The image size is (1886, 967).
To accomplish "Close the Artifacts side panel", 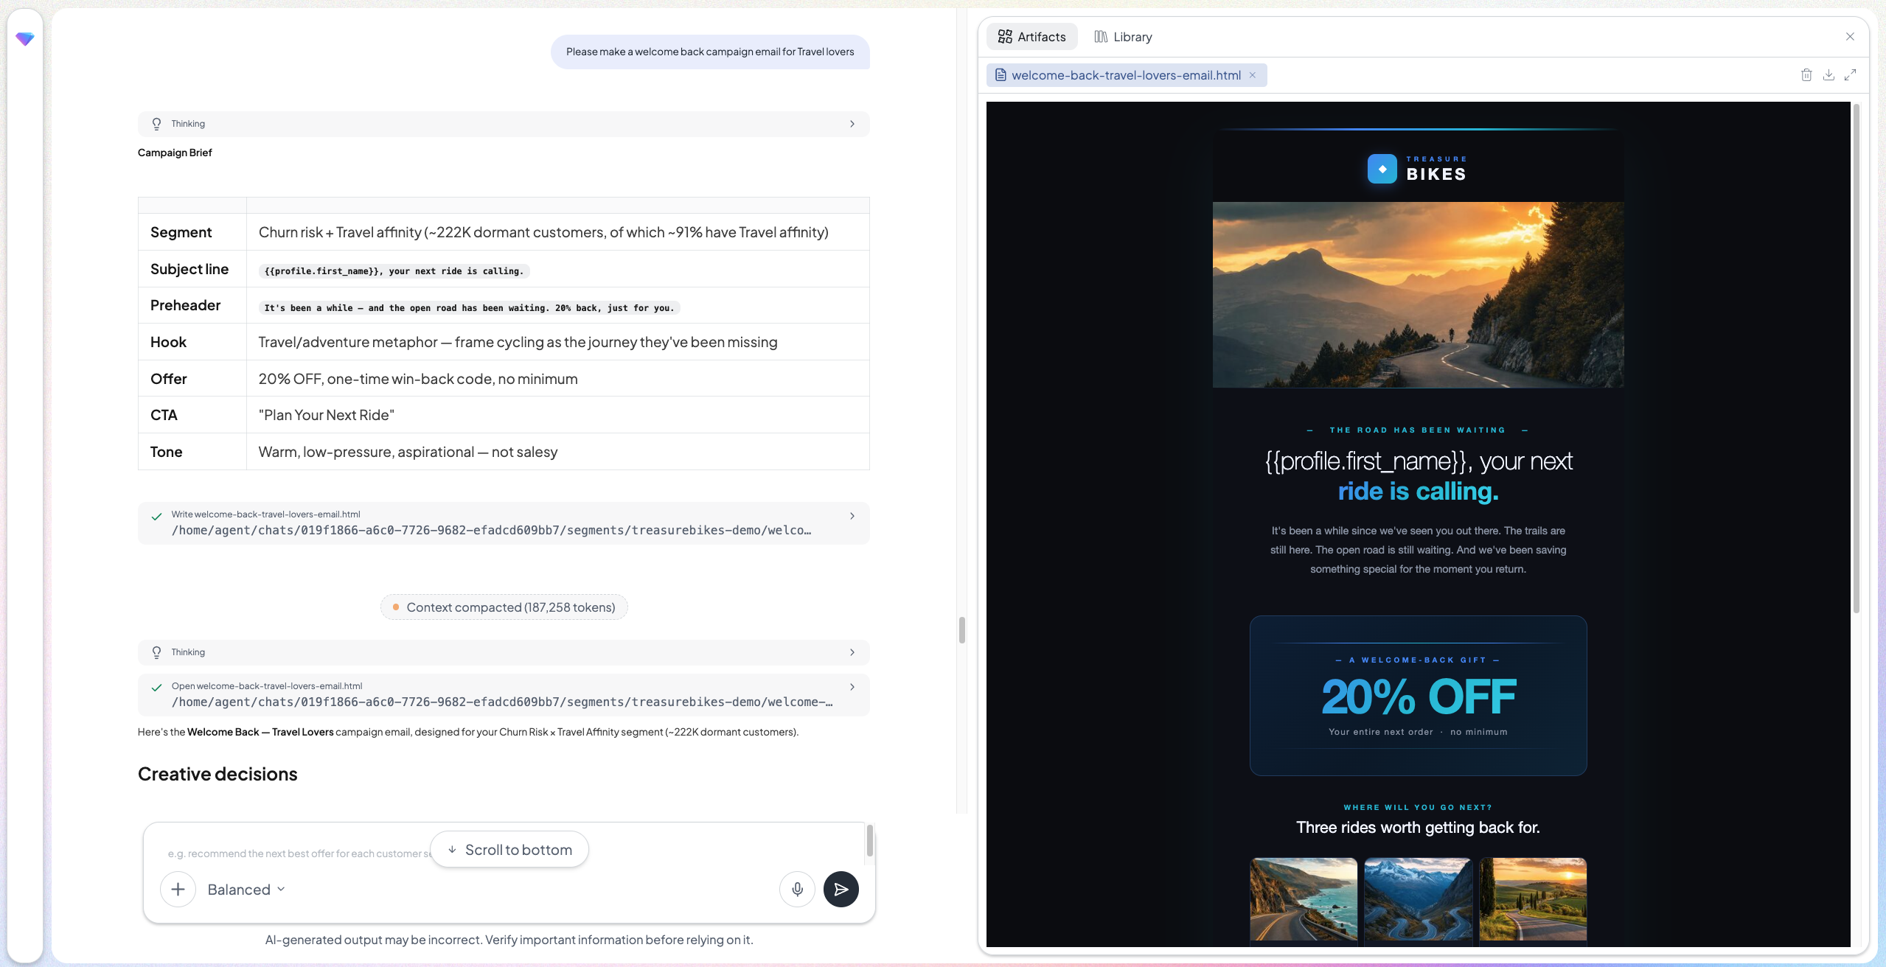I will coord(1850,37).
